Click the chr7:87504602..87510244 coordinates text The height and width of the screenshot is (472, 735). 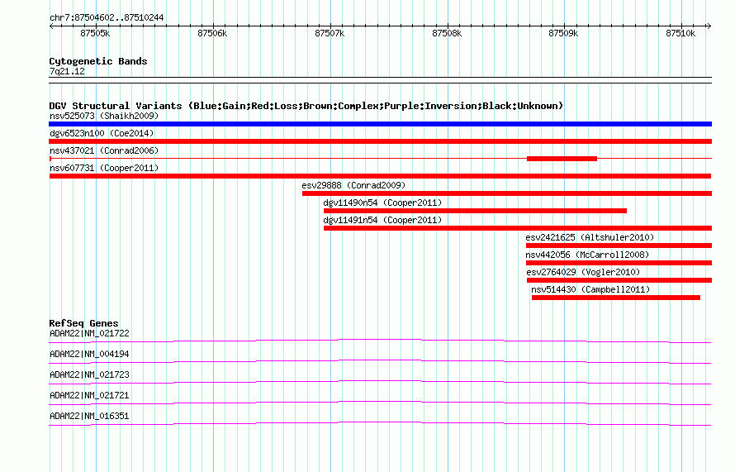pos(107,18)
